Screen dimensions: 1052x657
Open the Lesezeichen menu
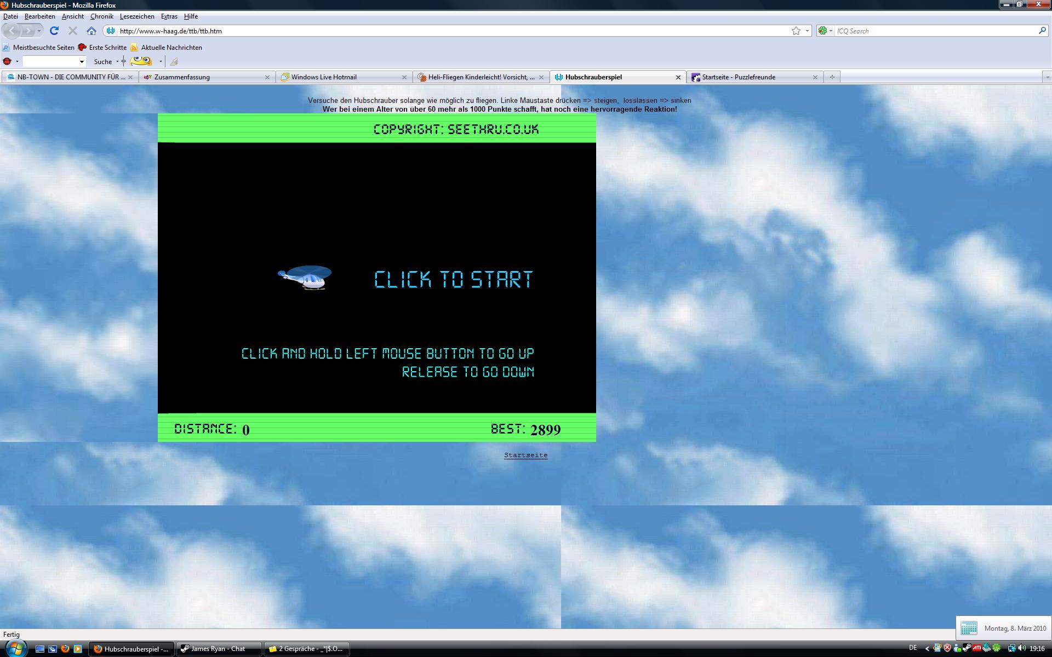pos(137,16)
